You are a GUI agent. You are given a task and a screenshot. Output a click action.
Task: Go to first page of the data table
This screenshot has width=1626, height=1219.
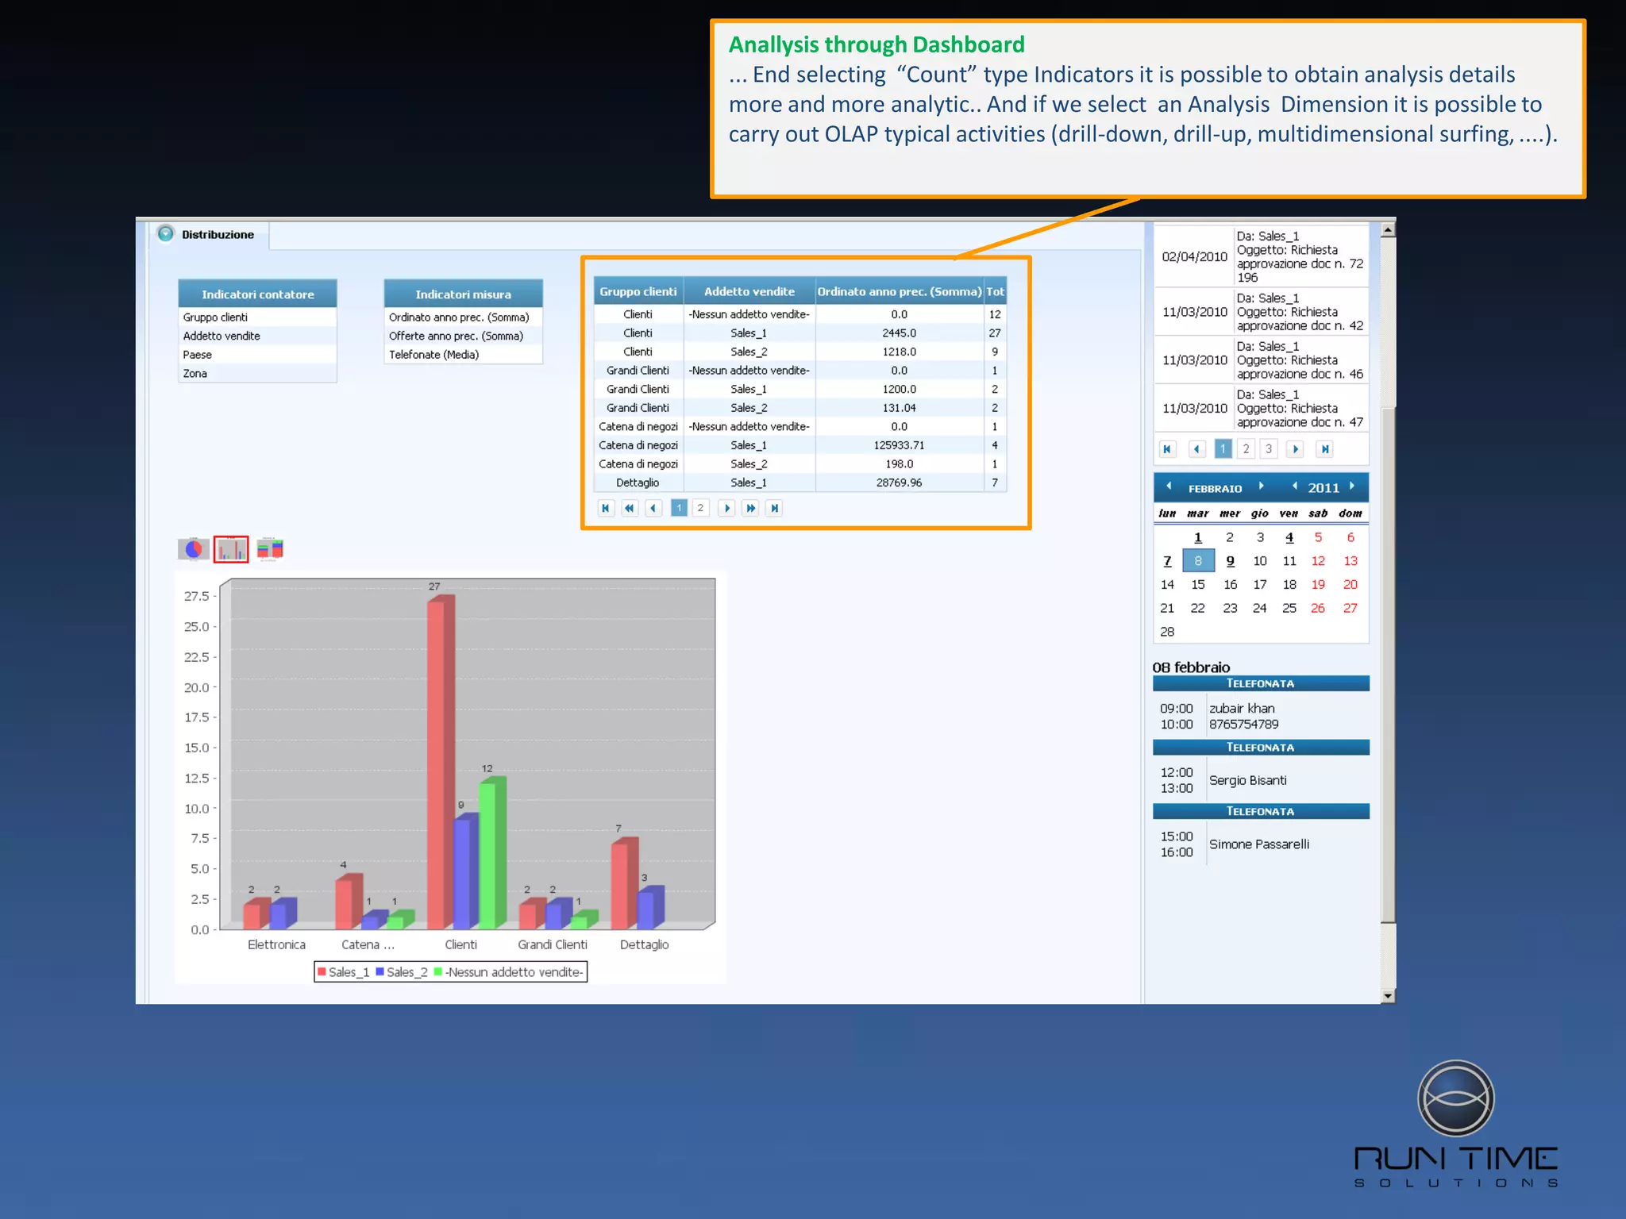point(606,508)
